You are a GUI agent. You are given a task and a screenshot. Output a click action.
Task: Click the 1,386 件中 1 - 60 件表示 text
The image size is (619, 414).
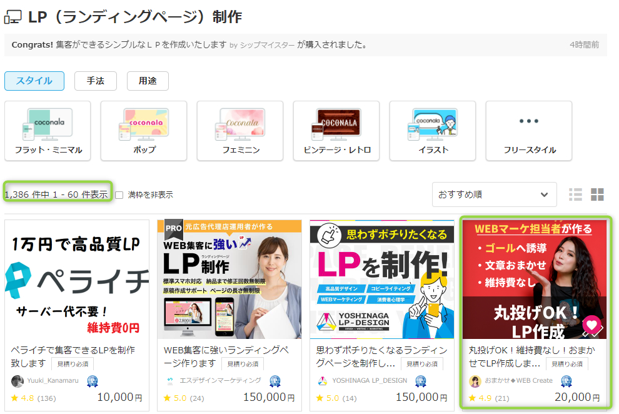tap(56, 194)
